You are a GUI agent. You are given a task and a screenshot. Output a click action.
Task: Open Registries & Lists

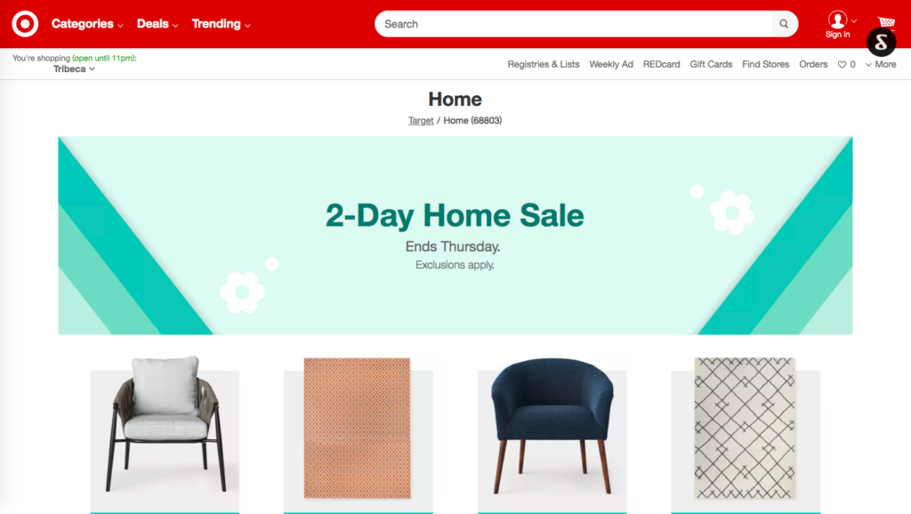coord(544,64)
